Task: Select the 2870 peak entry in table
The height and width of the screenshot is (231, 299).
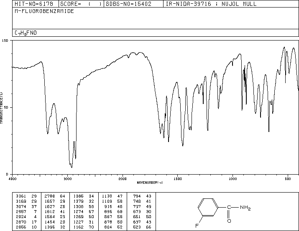Action: click(26, 222)
